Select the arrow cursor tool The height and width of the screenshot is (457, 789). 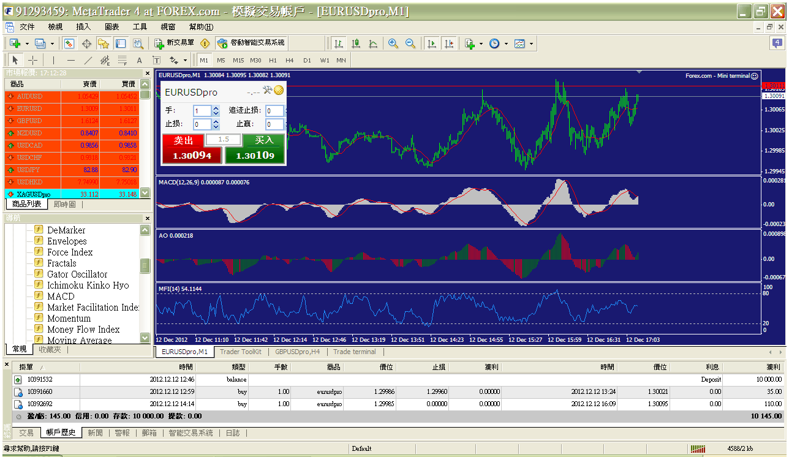[x=15, y=60]
